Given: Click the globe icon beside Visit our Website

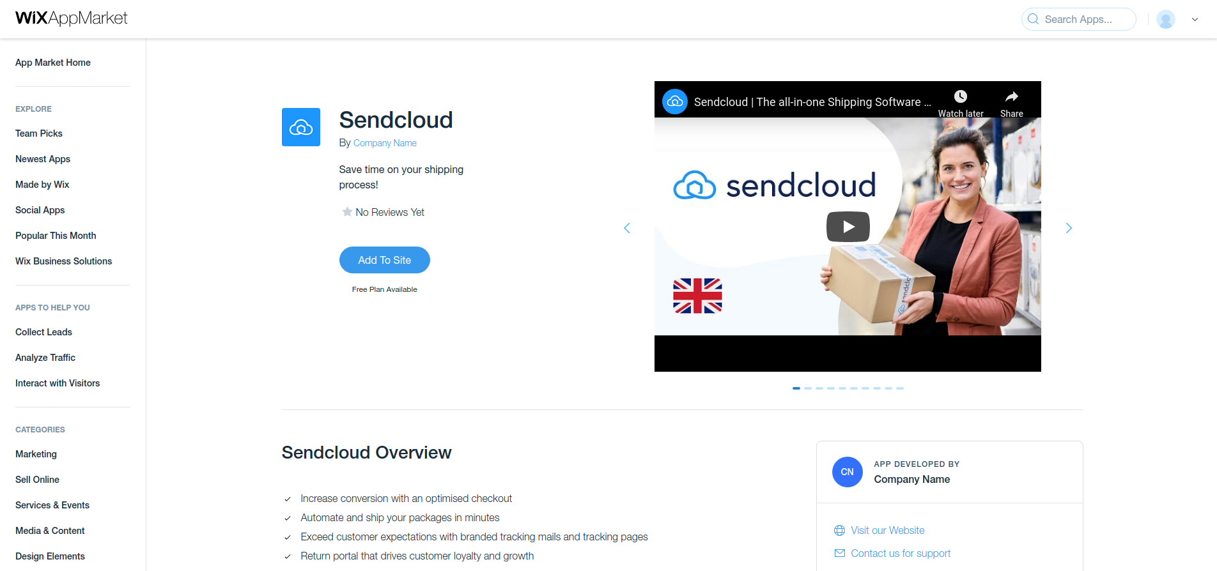Looking at the screenshot, I should (840, 530).
